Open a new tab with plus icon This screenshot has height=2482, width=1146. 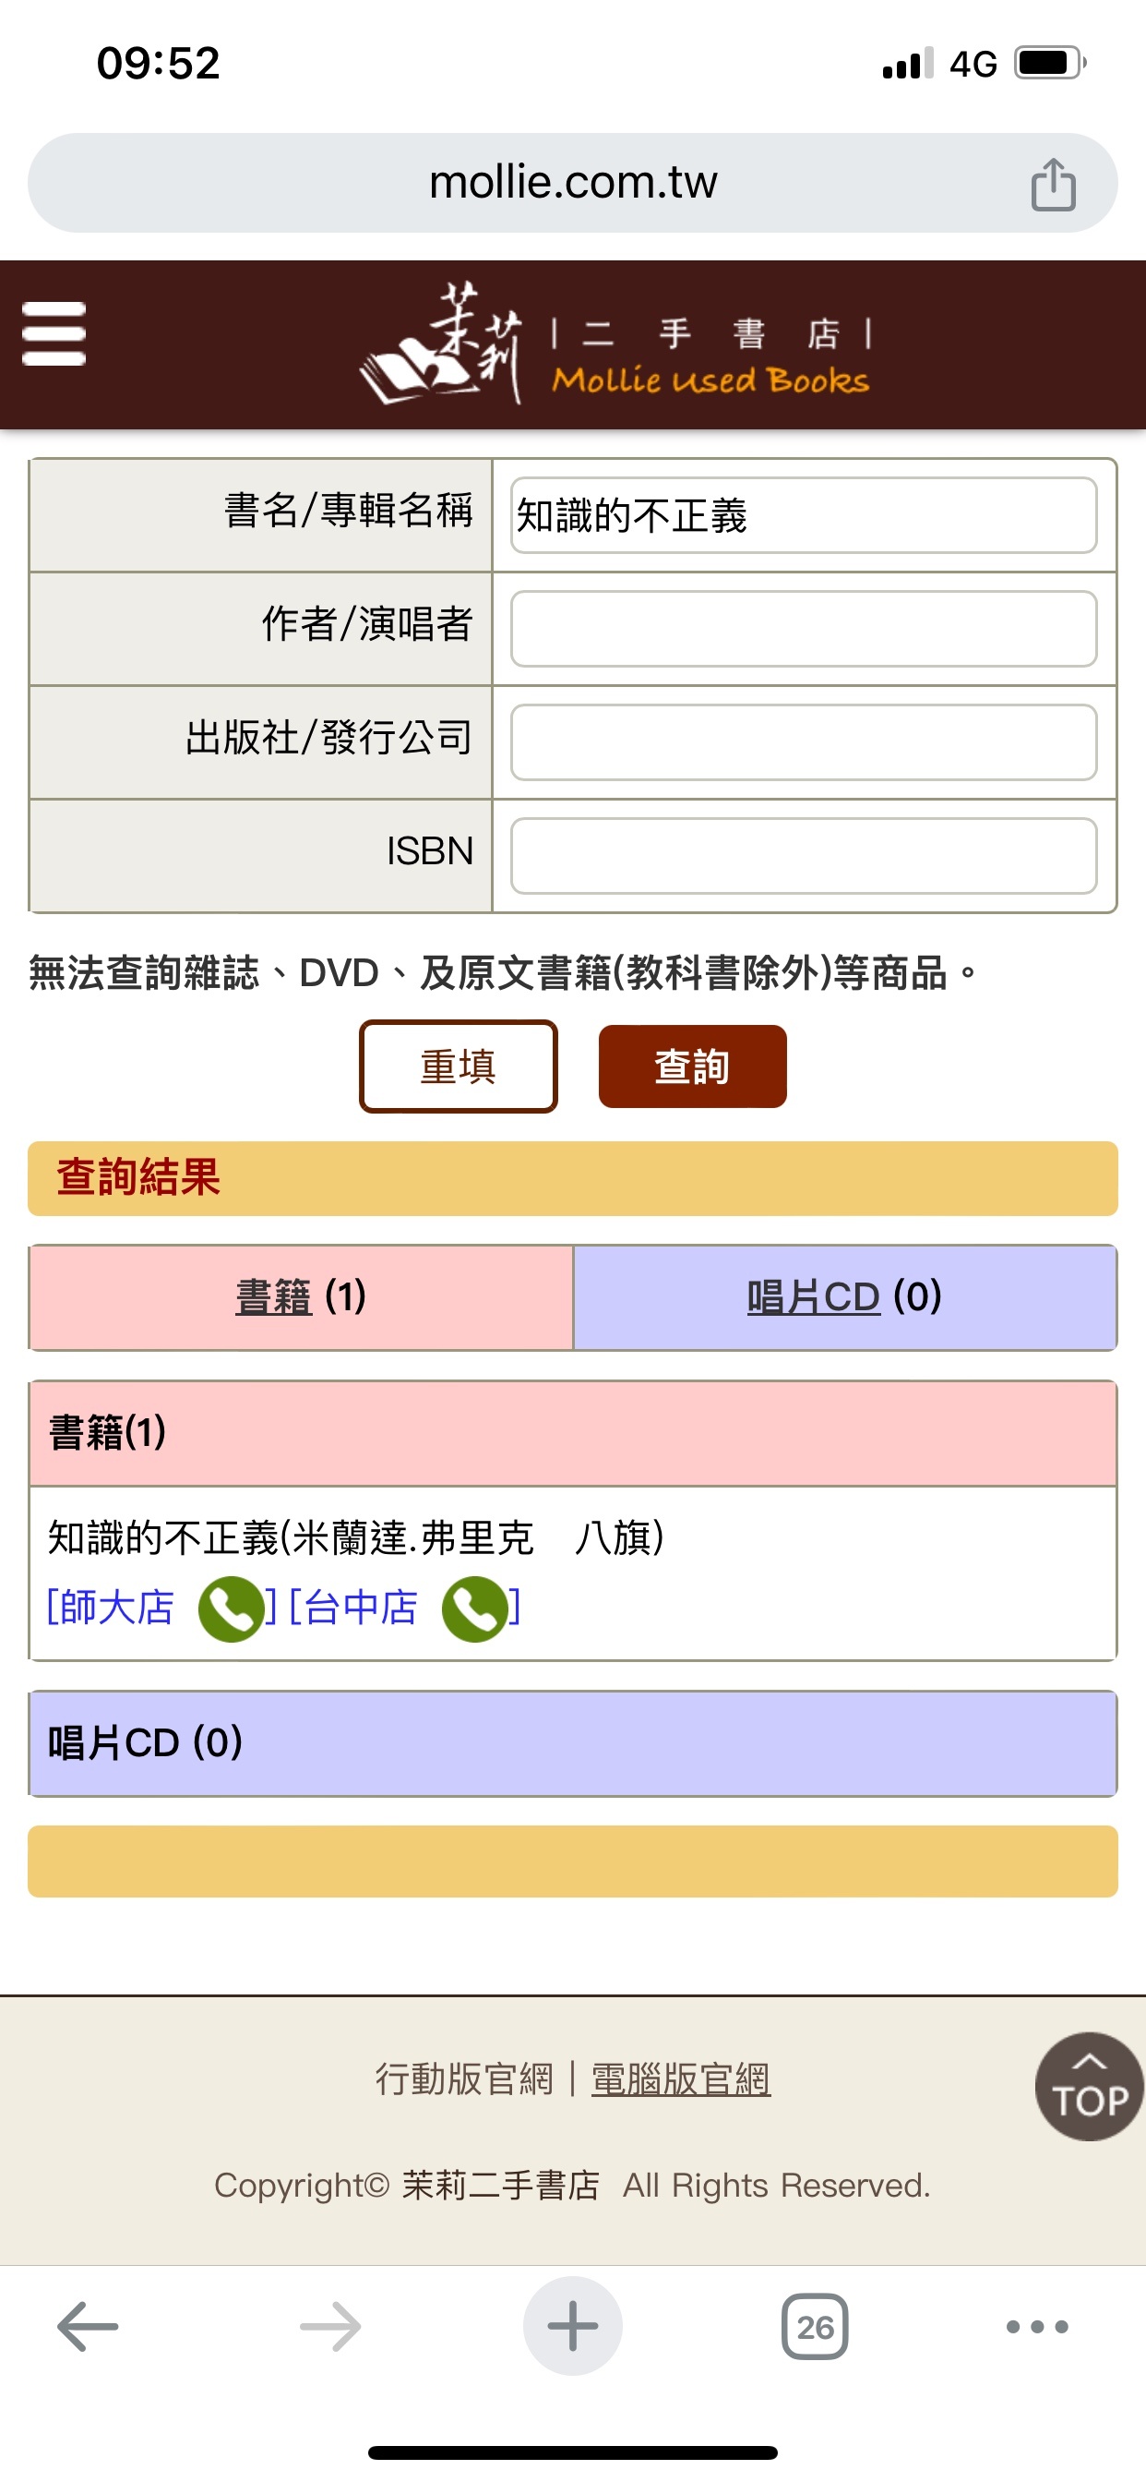coord(573,2326)
